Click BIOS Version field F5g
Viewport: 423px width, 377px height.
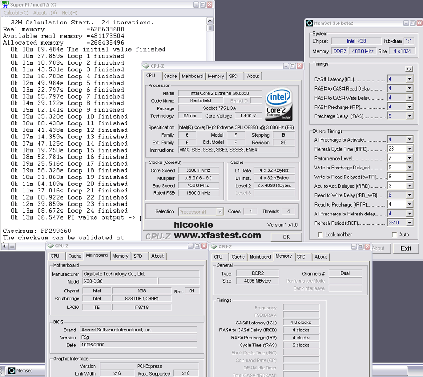click(x=139, y=337)
